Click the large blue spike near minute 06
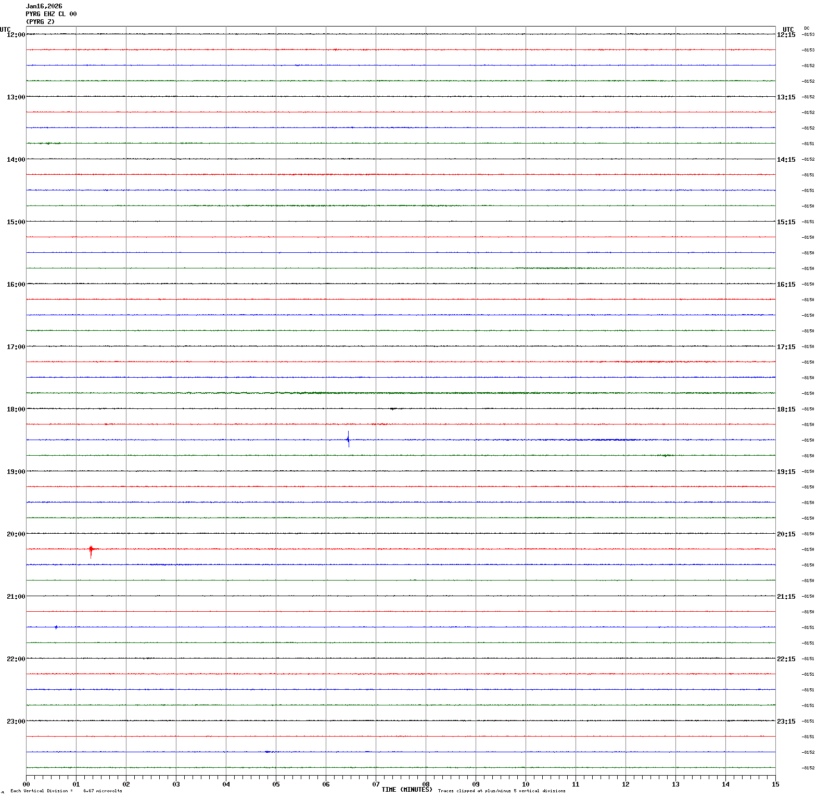817x798 pixels. click(x=348, y=440)
